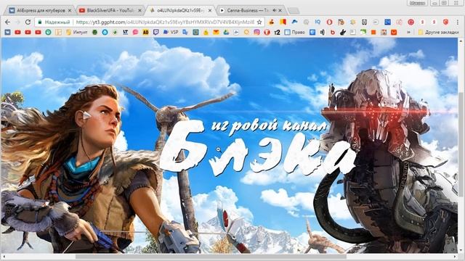Close the 'BlackSilverUFA - YouTube' tab

pyautogui.click(x=139, y=10)
